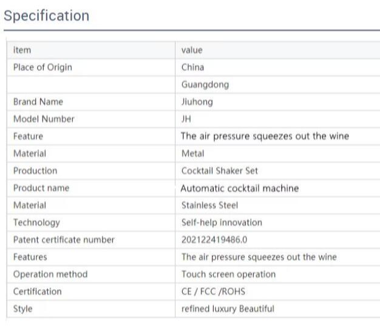
Task: Click the Automatic cocktail machine text
Action: pyautogui.click(x=240, y=188)
